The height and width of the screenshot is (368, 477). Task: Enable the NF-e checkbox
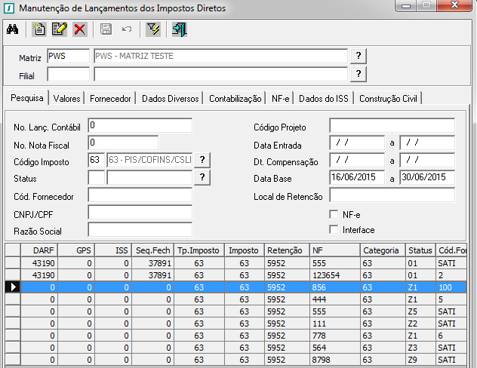[334, 214]
